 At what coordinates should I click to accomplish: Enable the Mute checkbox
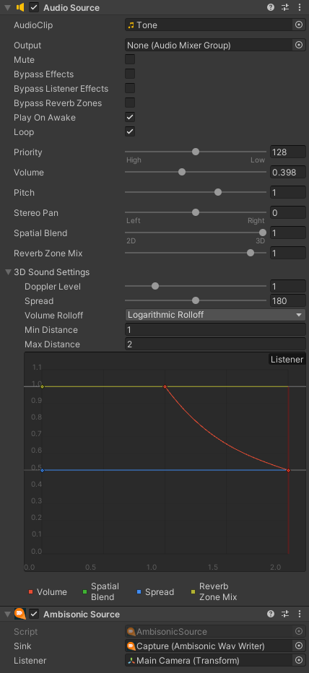click(x=130, y=59)
